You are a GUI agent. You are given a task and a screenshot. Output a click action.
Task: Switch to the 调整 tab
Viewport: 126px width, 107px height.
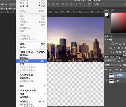106,36
